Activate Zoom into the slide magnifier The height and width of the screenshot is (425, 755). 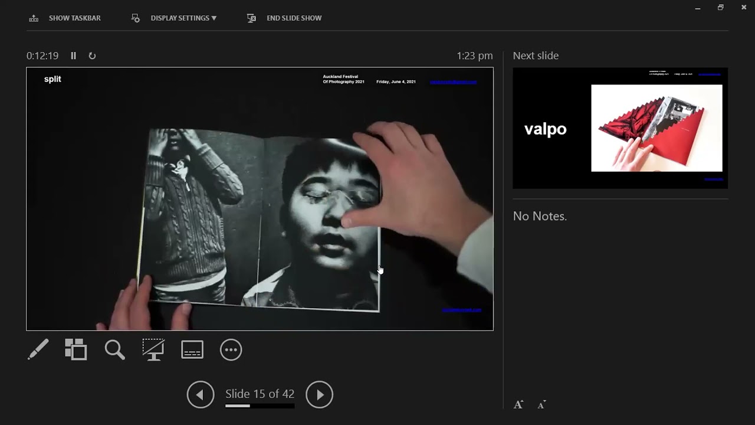pos(114,349)
